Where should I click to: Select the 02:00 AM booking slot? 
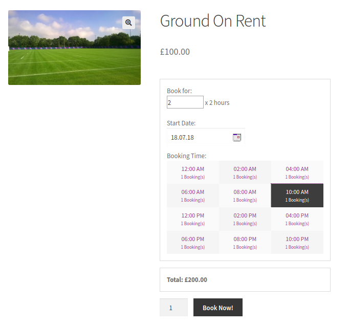tap(245, 172)
